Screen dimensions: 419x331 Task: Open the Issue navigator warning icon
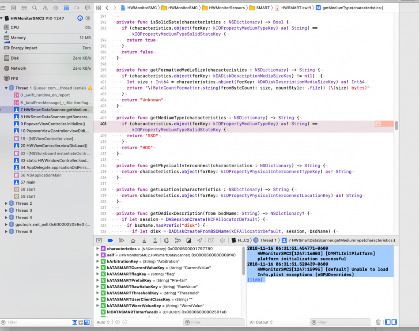click(x=45, y=8)
